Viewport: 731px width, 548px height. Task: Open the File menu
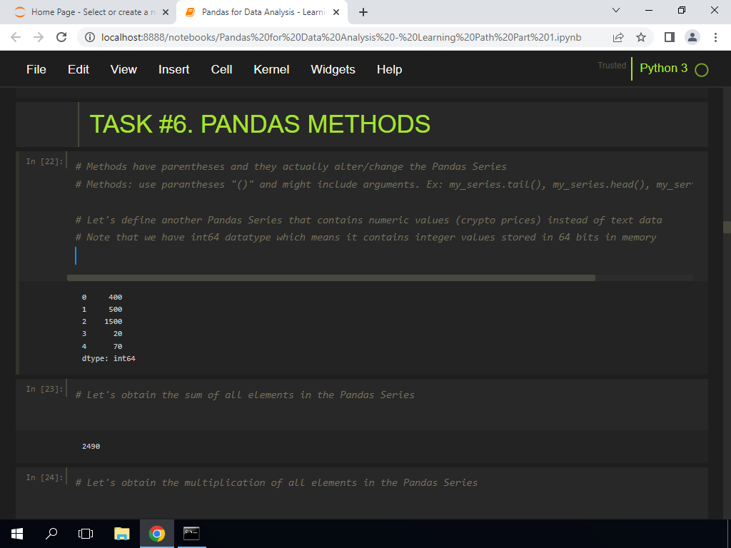[36, 69]
